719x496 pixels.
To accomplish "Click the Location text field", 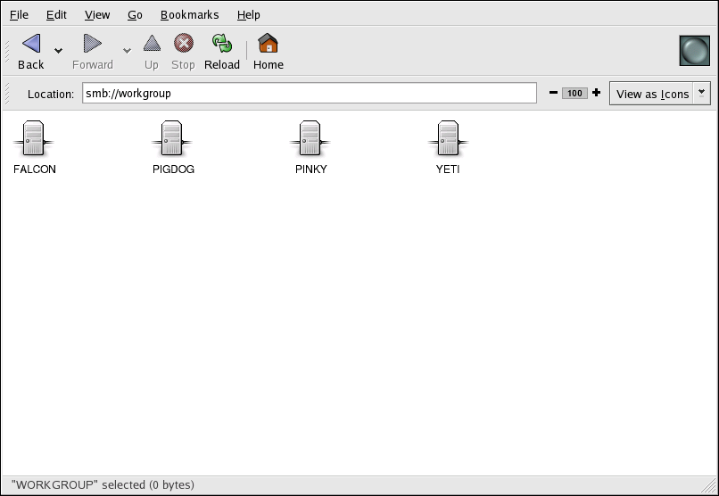I will [x=309, y=93].
